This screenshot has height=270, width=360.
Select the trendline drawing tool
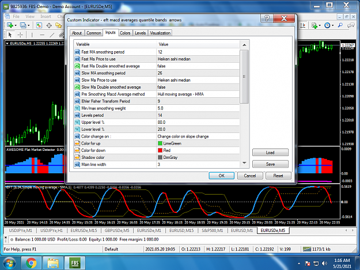pyautogui.click(x=52, y=35)
